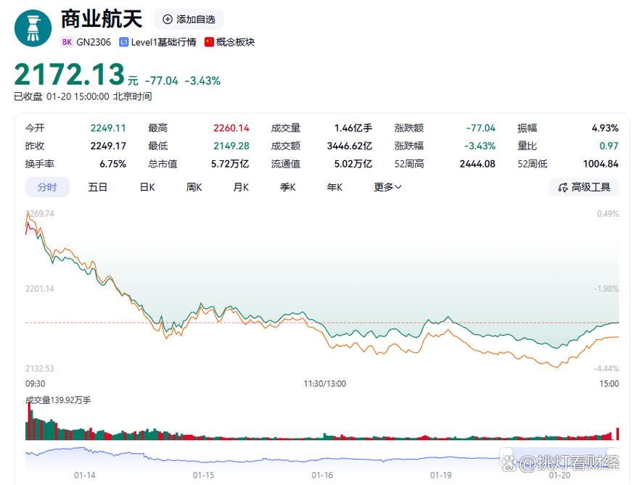
Task: Select the 五日 five-day chart tab
Action: click(98, 187)
